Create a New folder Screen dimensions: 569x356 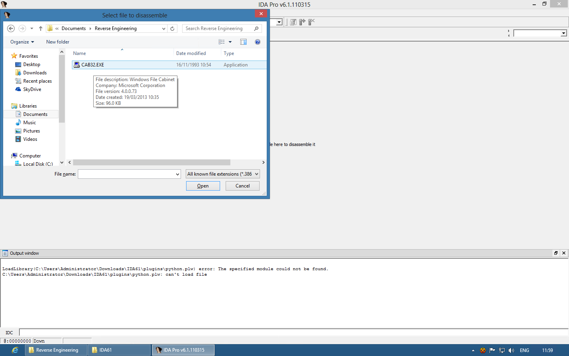tap(58, 42)
